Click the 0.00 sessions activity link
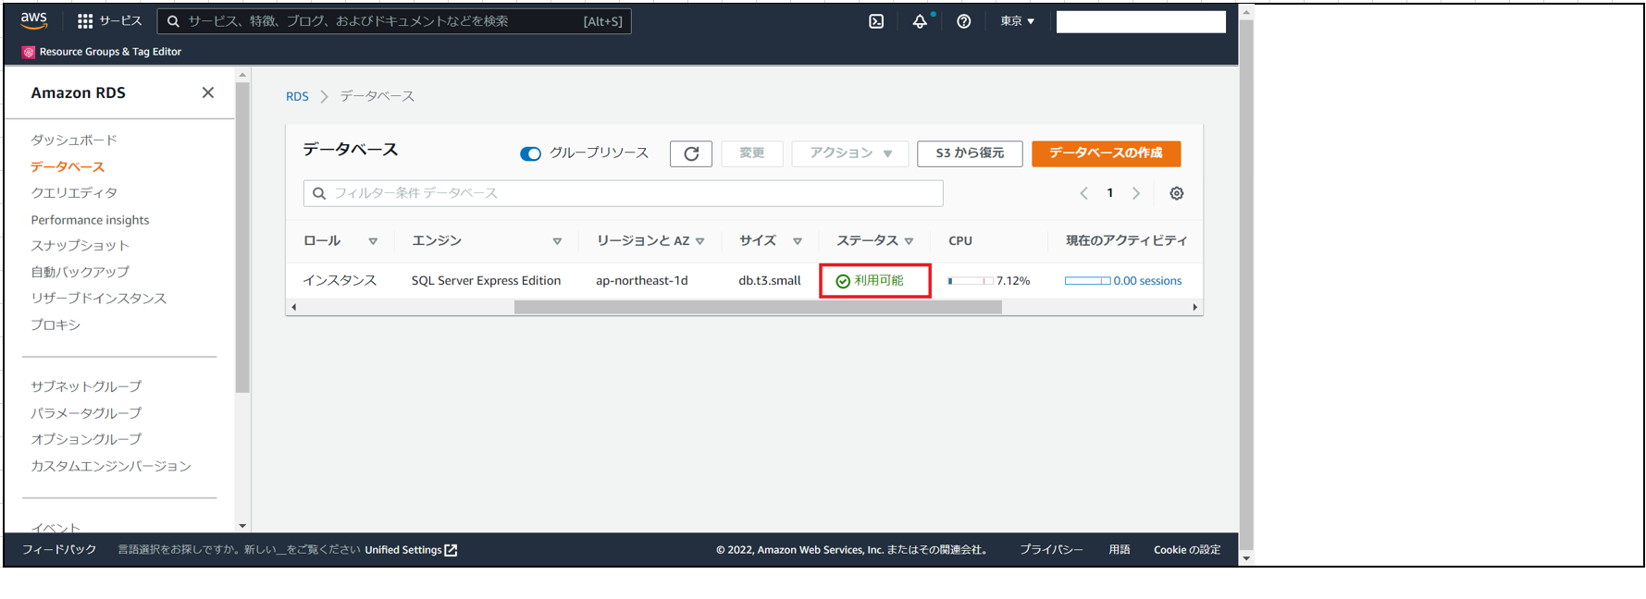The height and width of the screenshot is (599, 1646). (x=1147, y=281)
